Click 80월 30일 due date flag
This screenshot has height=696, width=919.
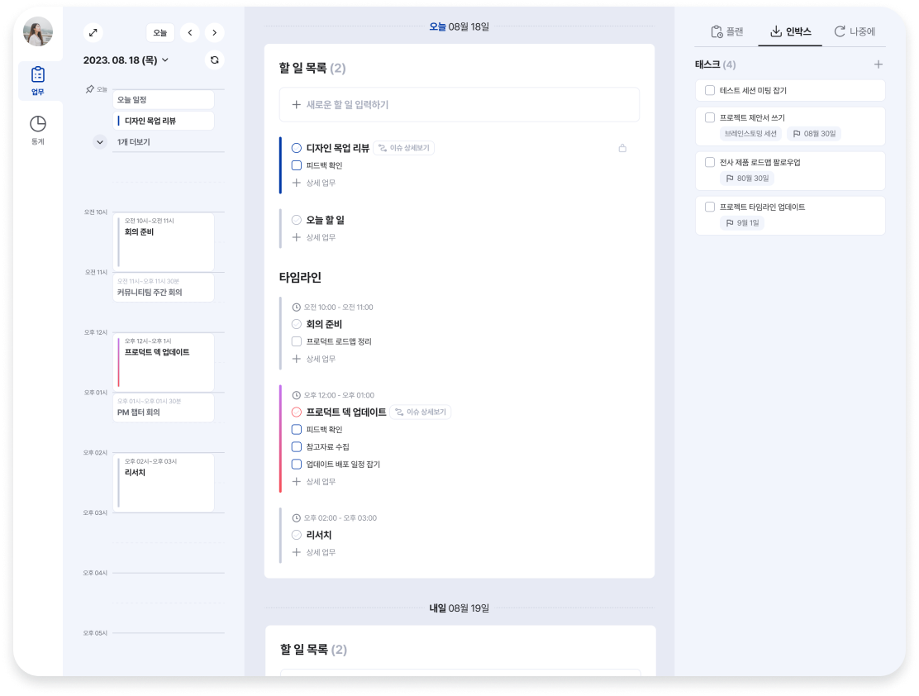[747, 179]
